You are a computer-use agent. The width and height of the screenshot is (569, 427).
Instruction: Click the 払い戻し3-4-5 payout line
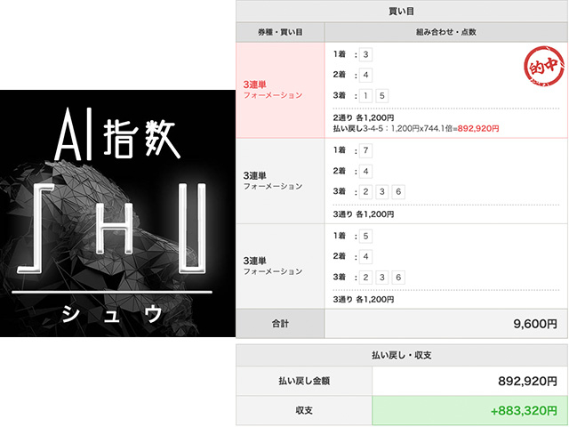pos(416,128)
